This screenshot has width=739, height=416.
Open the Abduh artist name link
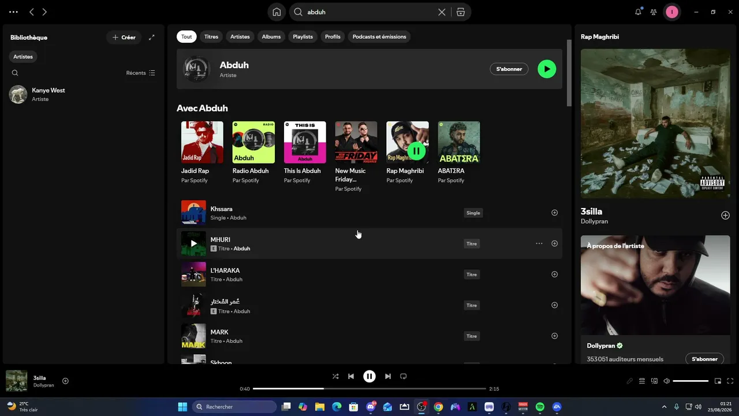(234, 65)
